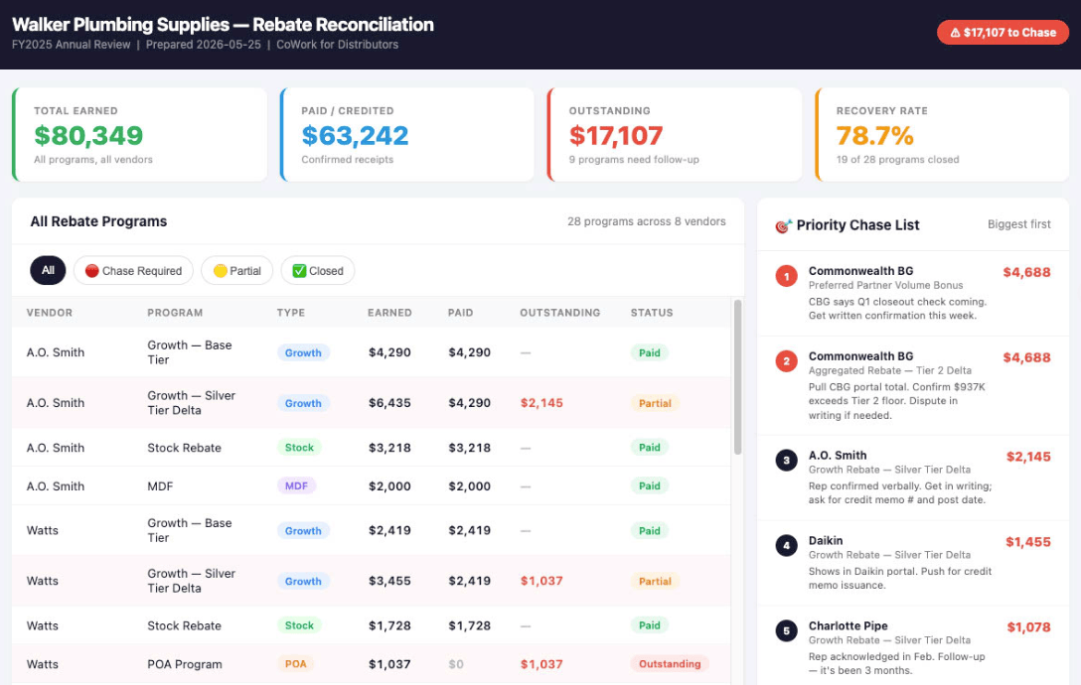Click the yellow circle icon in Partial filter
The image size is (1081, 685).
220,271
